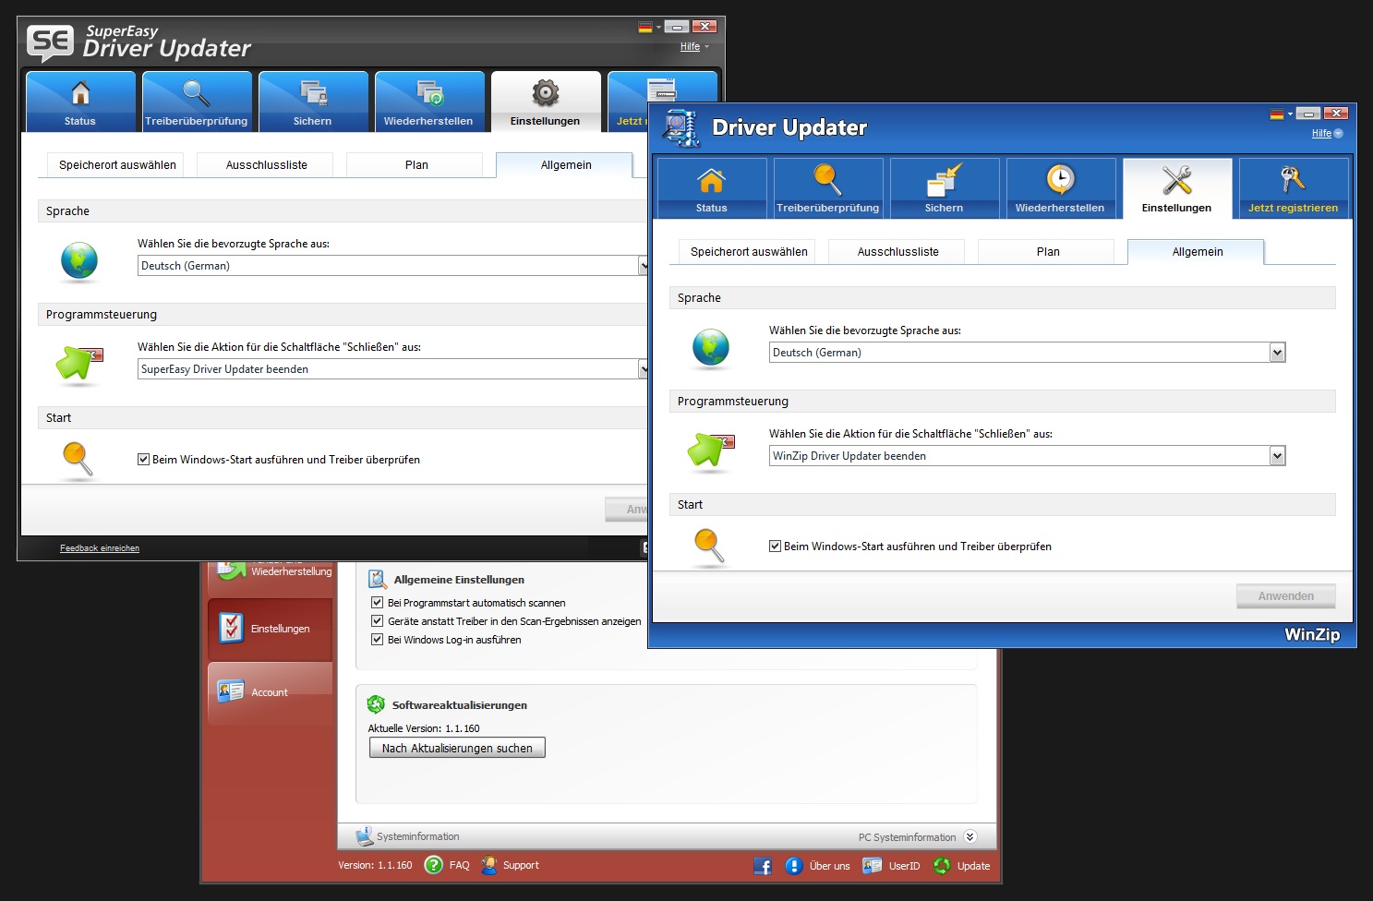Open Treiberüberprüfung magnifier in WinZip window
Viewport: 1373px width, 901px height.
point(827,180)
